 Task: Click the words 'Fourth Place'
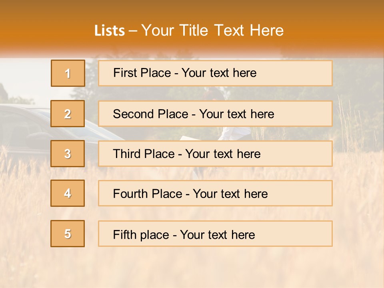pyautogui.click(x=148, y=194)
